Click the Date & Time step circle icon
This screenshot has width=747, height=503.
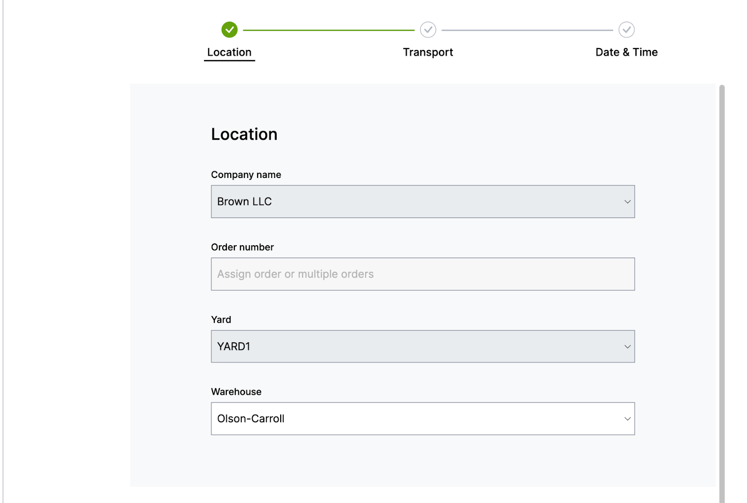point(626,30)
